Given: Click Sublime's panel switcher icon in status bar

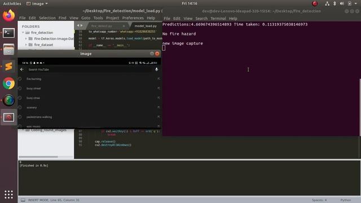Looking at the screenshot, I should point(23,200).
